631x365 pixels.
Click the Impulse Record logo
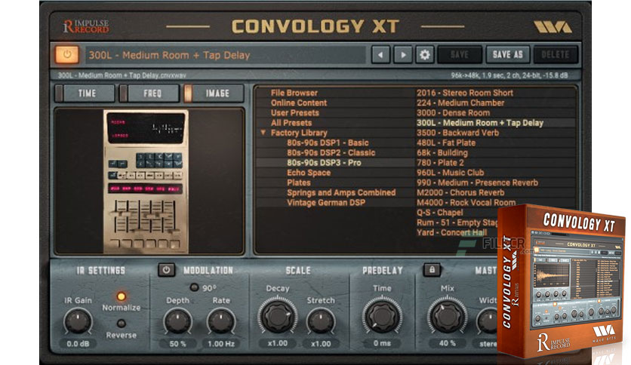coord(86,26)
